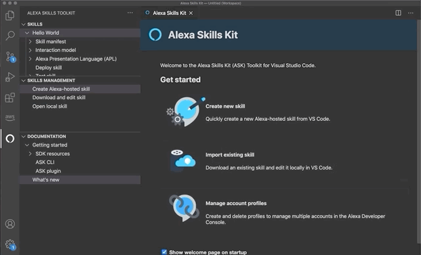Click the Welcome to the Alexa Skills Kit text
Viewport: 421px width, 255px height.
[238, 66]
